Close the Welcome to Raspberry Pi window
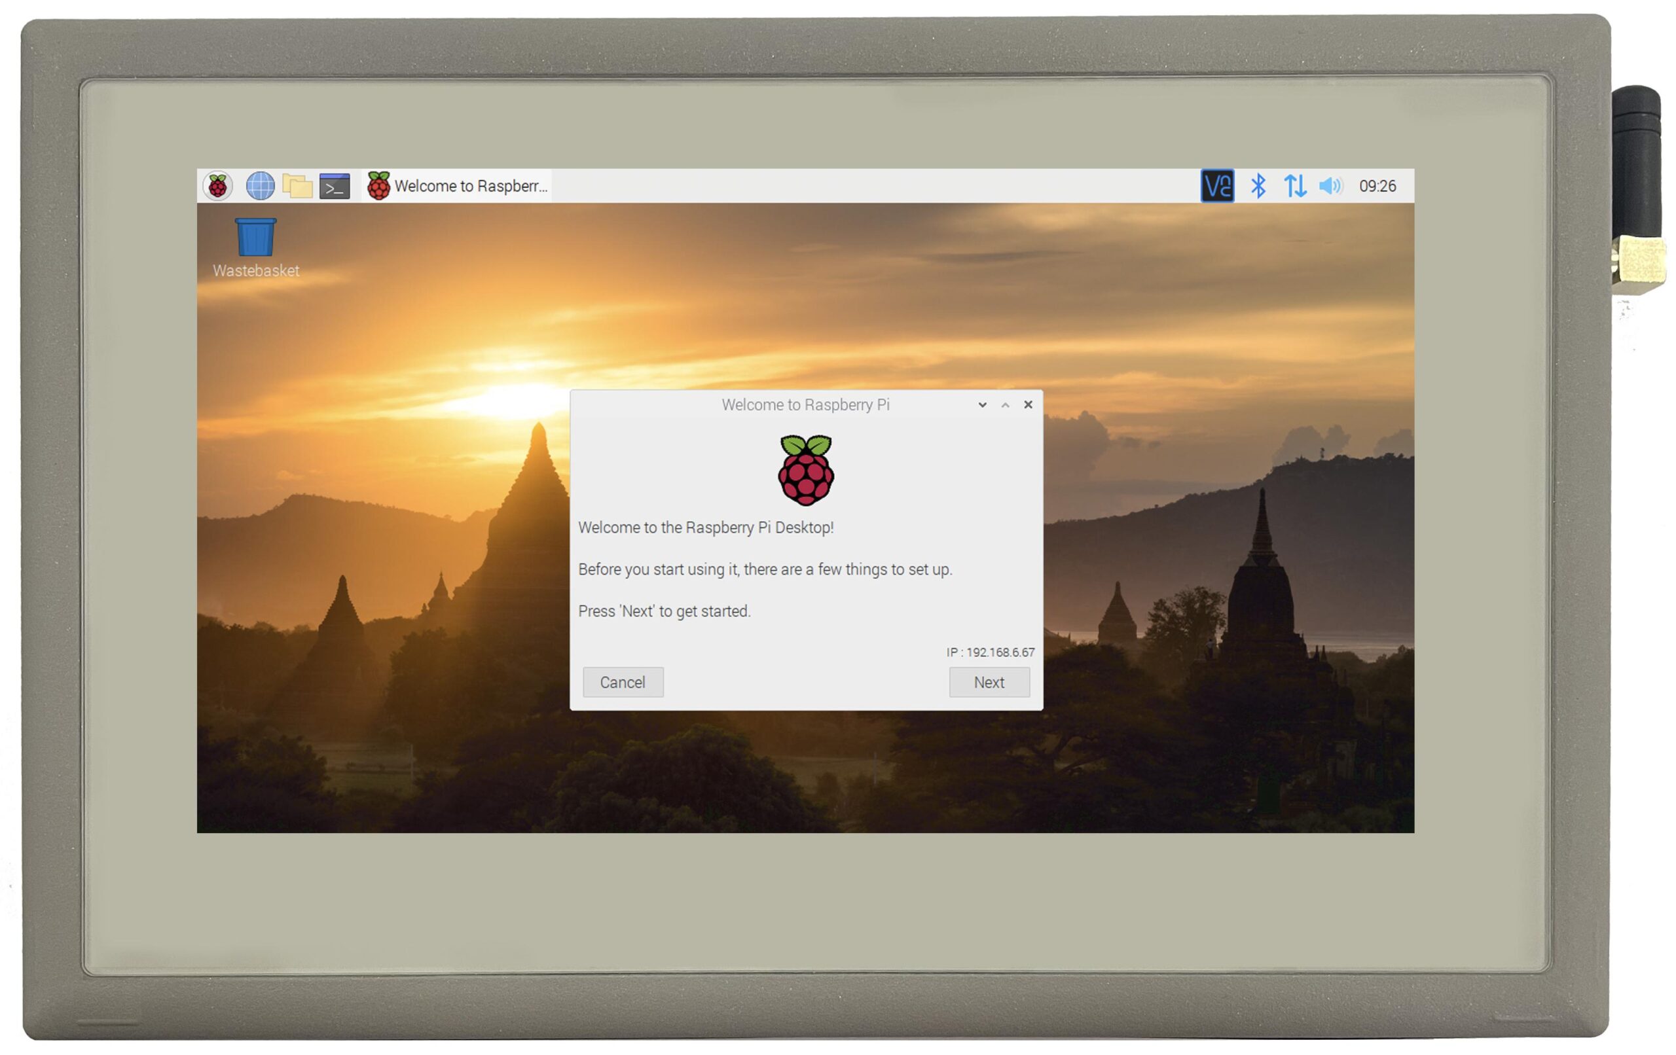The height and width of the screenshot is (1055, 1676). pyautogui.click(x=1028, y=404)
